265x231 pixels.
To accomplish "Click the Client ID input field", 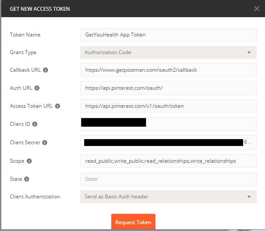I will 168,124.
